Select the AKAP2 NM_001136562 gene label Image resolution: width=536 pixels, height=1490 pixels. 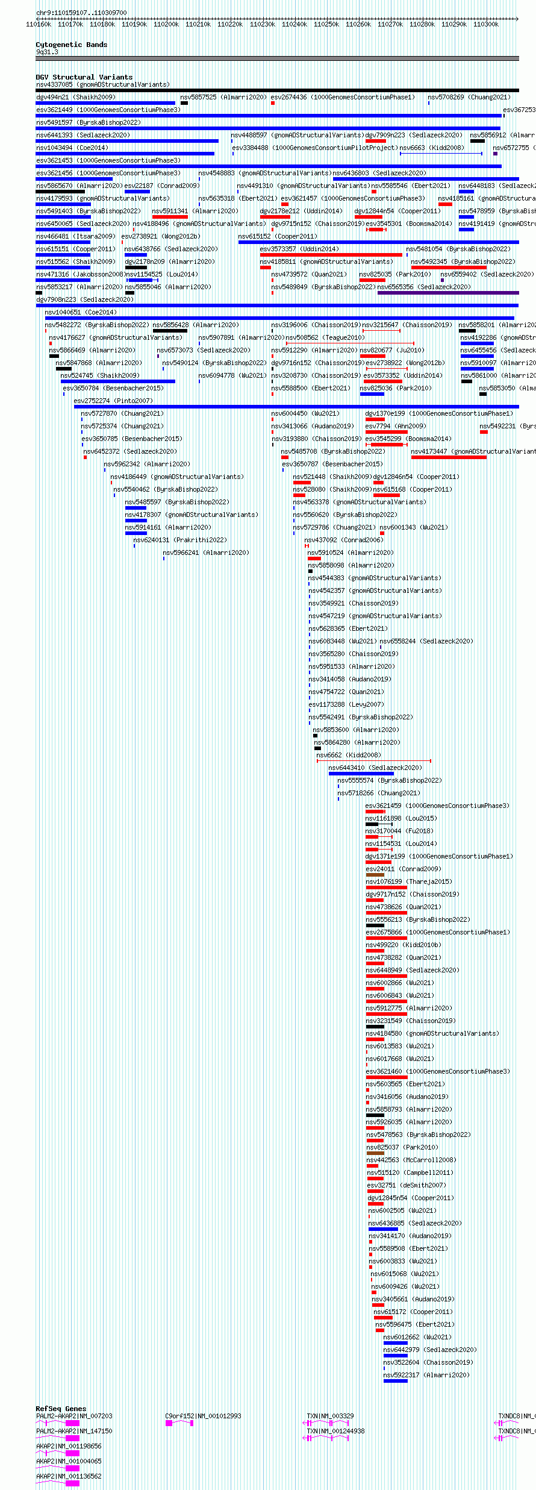pyautogui.click(x=69, y=1476)
